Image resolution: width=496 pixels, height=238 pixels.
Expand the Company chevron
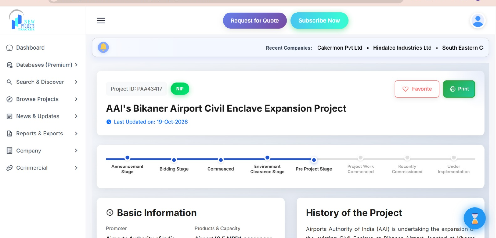tap(76, 151)
